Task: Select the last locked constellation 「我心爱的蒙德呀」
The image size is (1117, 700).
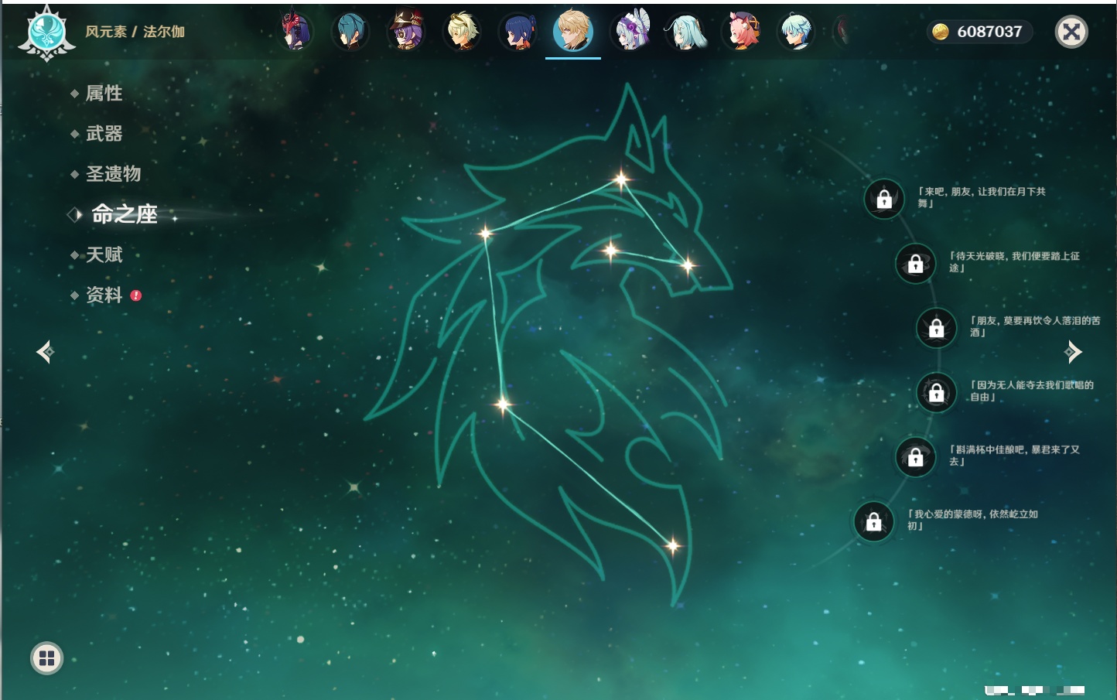Action: coord(873,521)
